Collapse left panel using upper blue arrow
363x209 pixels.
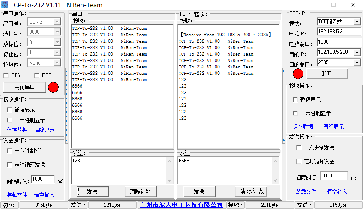[x=67, y=71]
